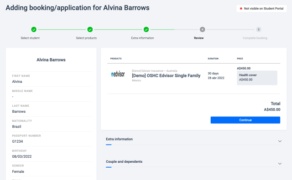Click the Select student green checkmark step
The image size is (292, 180).
coord(34,30)
